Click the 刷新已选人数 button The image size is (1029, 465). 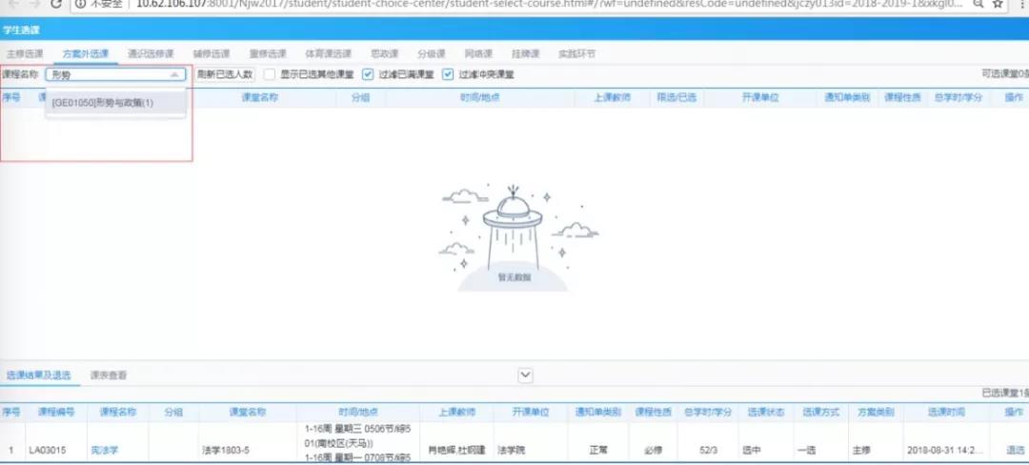[224, 74]
